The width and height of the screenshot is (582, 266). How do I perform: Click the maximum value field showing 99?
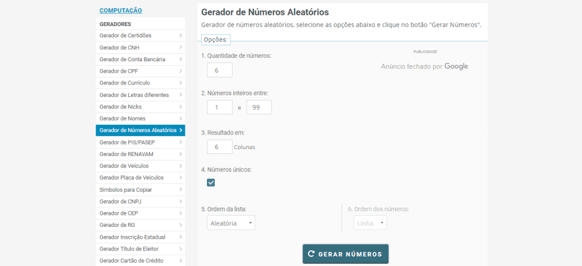tap(259, 107)
